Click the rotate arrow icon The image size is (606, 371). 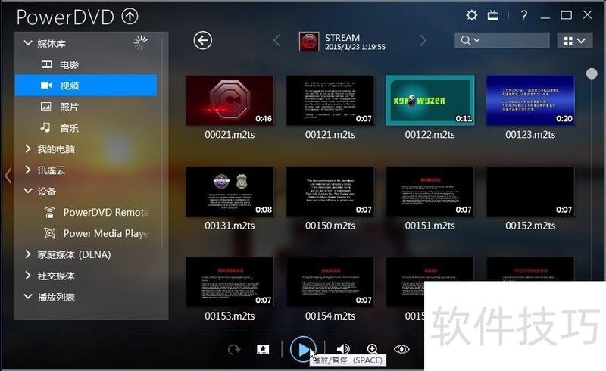point(234,349)
